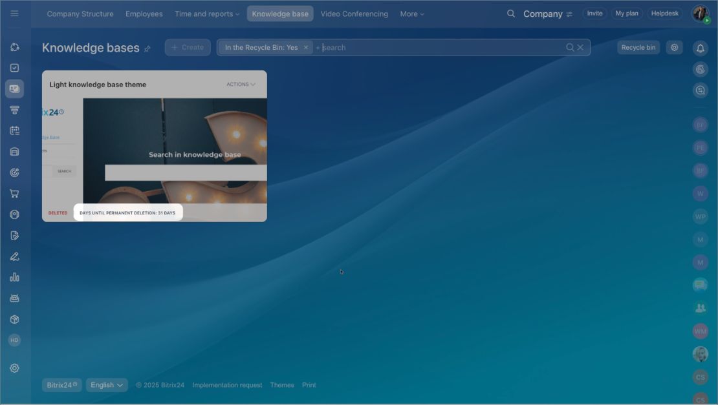This screenshot has width=718, height=405.
Task: Open the robot automation icon in sidebar
Action: pos(15,298)
